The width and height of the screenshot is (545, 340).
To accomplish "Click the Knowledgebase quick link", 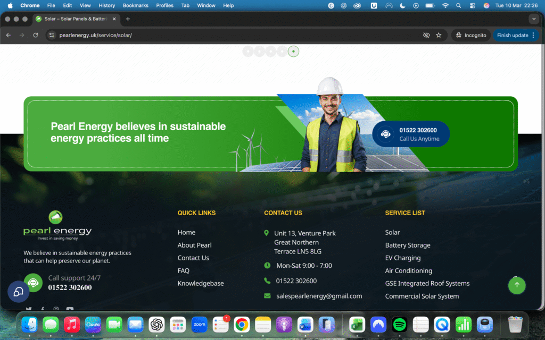I will pyautogui.click(x=201, y=283).
